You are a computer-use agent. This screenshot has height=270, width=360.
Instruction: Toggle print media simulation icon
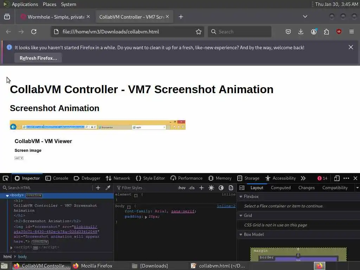click(231, 188)
